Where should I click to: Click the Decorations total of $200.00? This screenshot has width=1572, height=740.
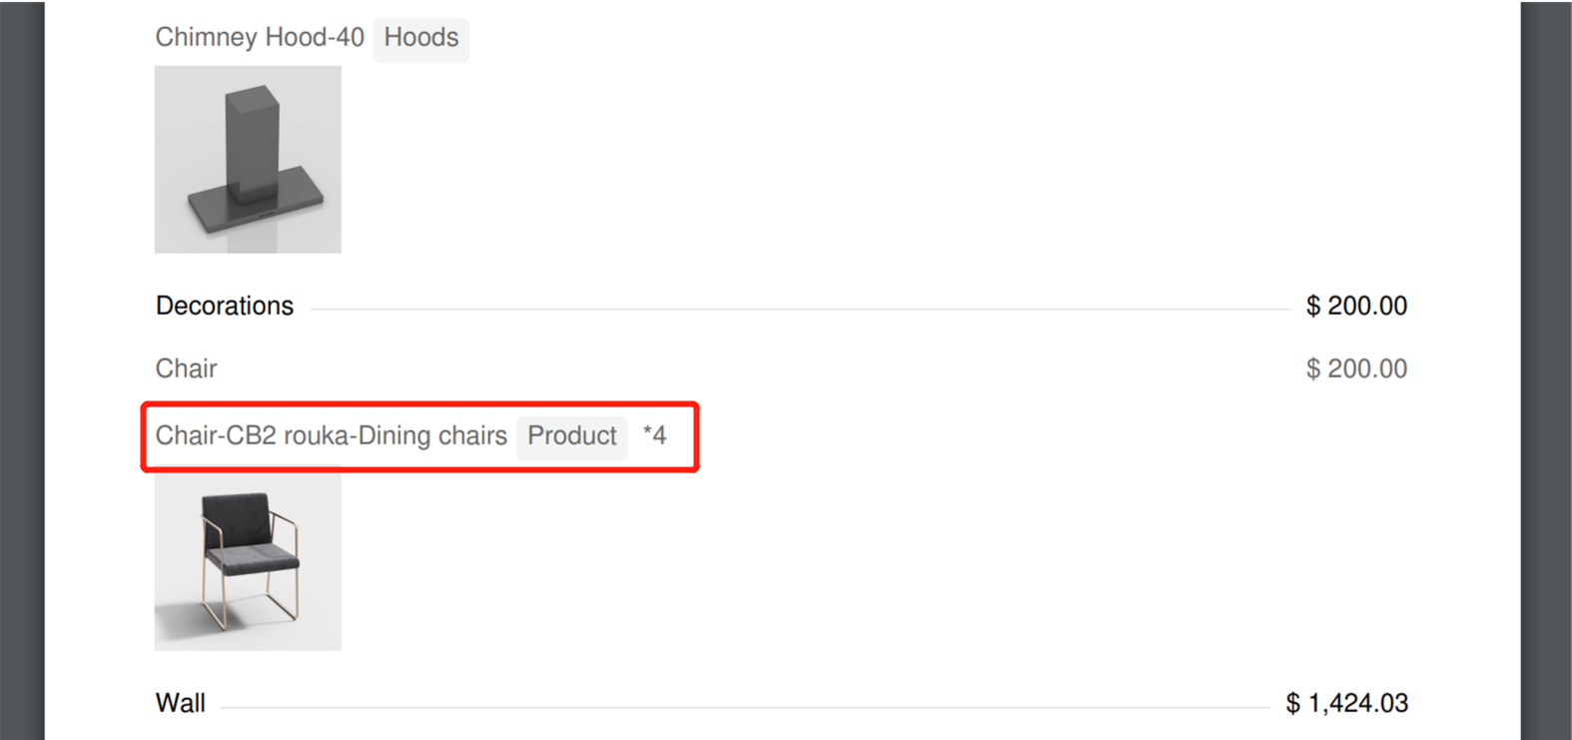[1356, 306]
